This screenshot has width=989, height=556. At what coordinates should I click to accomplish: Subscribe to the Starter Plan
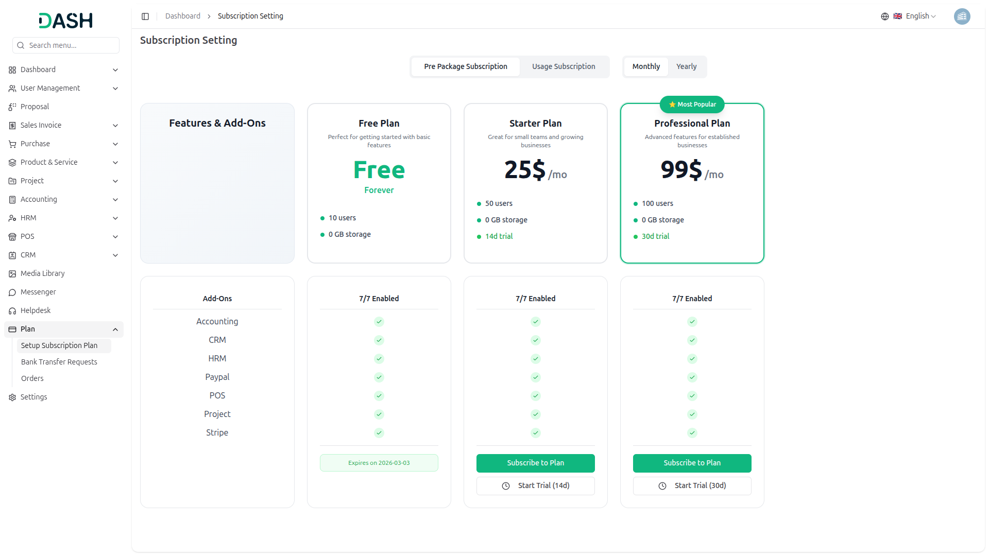pyautogui.click(x=535, y=463)
